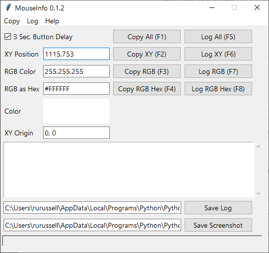Click the Copy RGB Hex (F4) button

(x=147, y=88)
